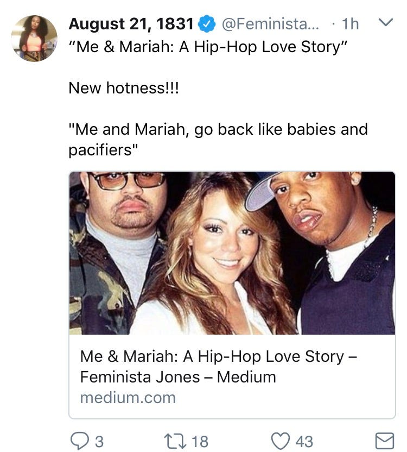Image resolution: width=407 pixels, height=452 pixels.
Task: Open the tweet author's profile avatar
Action: pyautogui.click(x=34, y=38)
